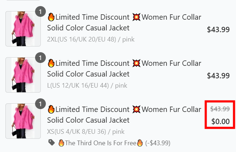Select the 'L(US 12/UK 16/EU 44) / pink' variant text
Viewport: 236px width, 152px height.
coord(87,85)
